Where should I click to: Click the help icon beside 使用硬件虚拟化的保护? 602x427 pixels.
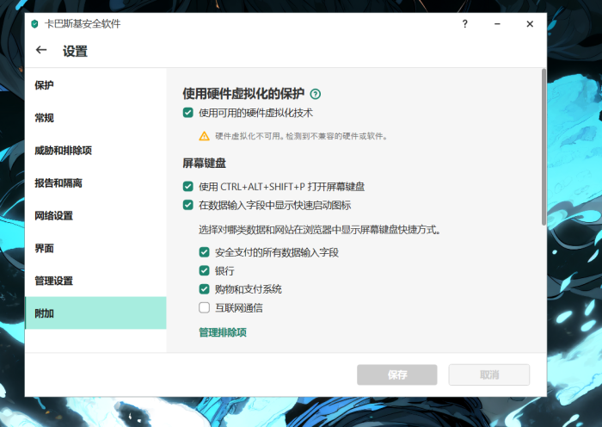pos(316,94)
